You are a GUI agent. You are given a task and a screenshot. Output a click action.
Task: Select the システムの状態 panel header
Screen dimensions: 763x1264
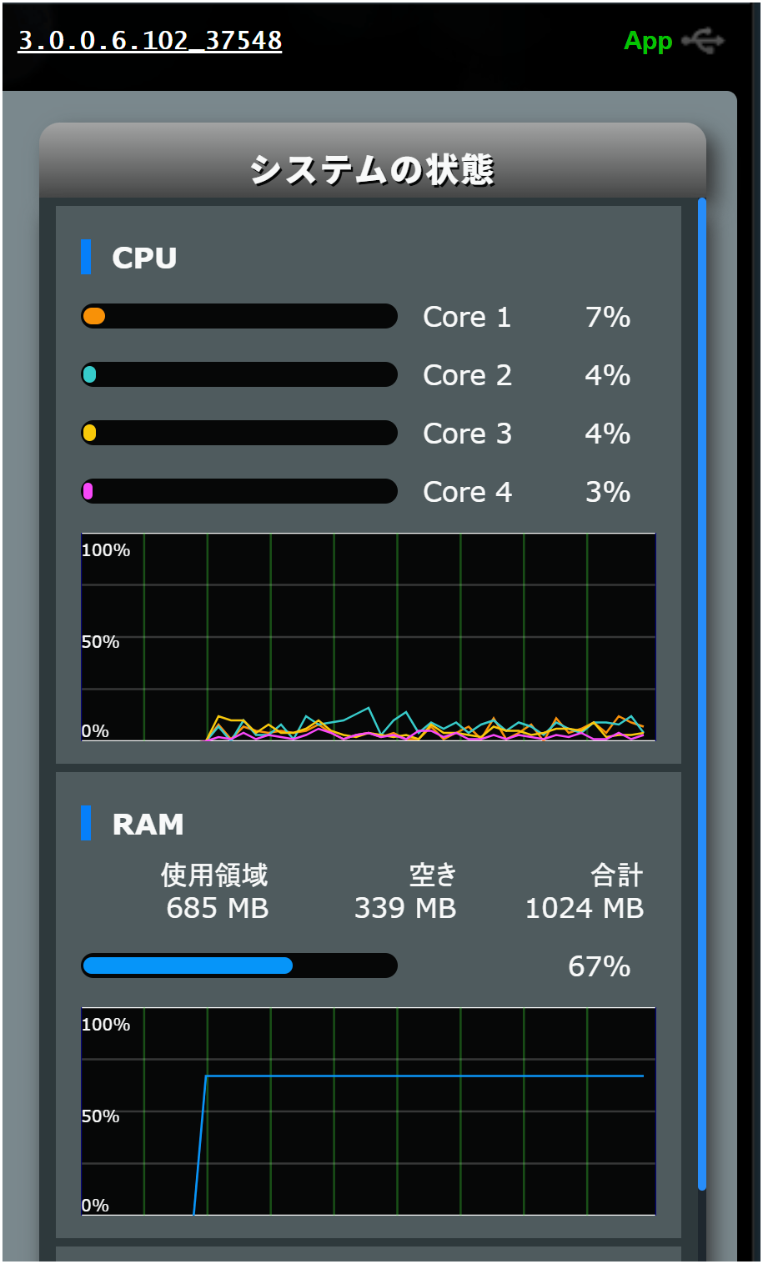pos(372,169)
